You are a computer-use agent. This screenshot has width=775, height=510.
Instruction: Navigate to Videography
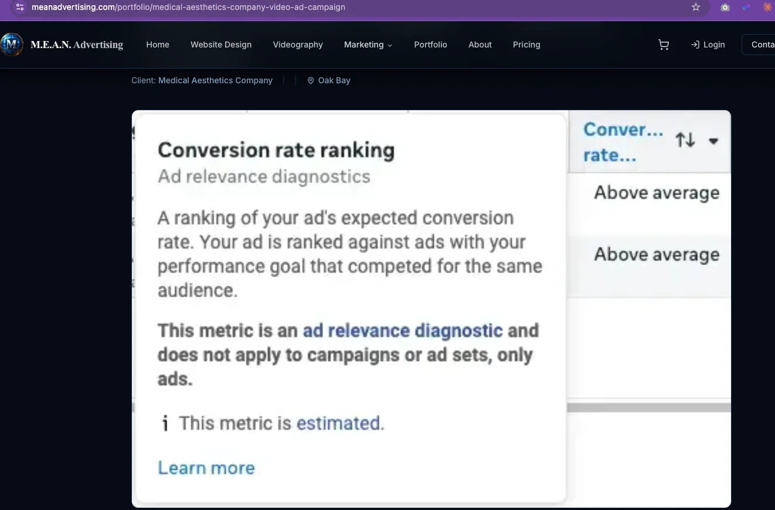(x=298, y=45)
